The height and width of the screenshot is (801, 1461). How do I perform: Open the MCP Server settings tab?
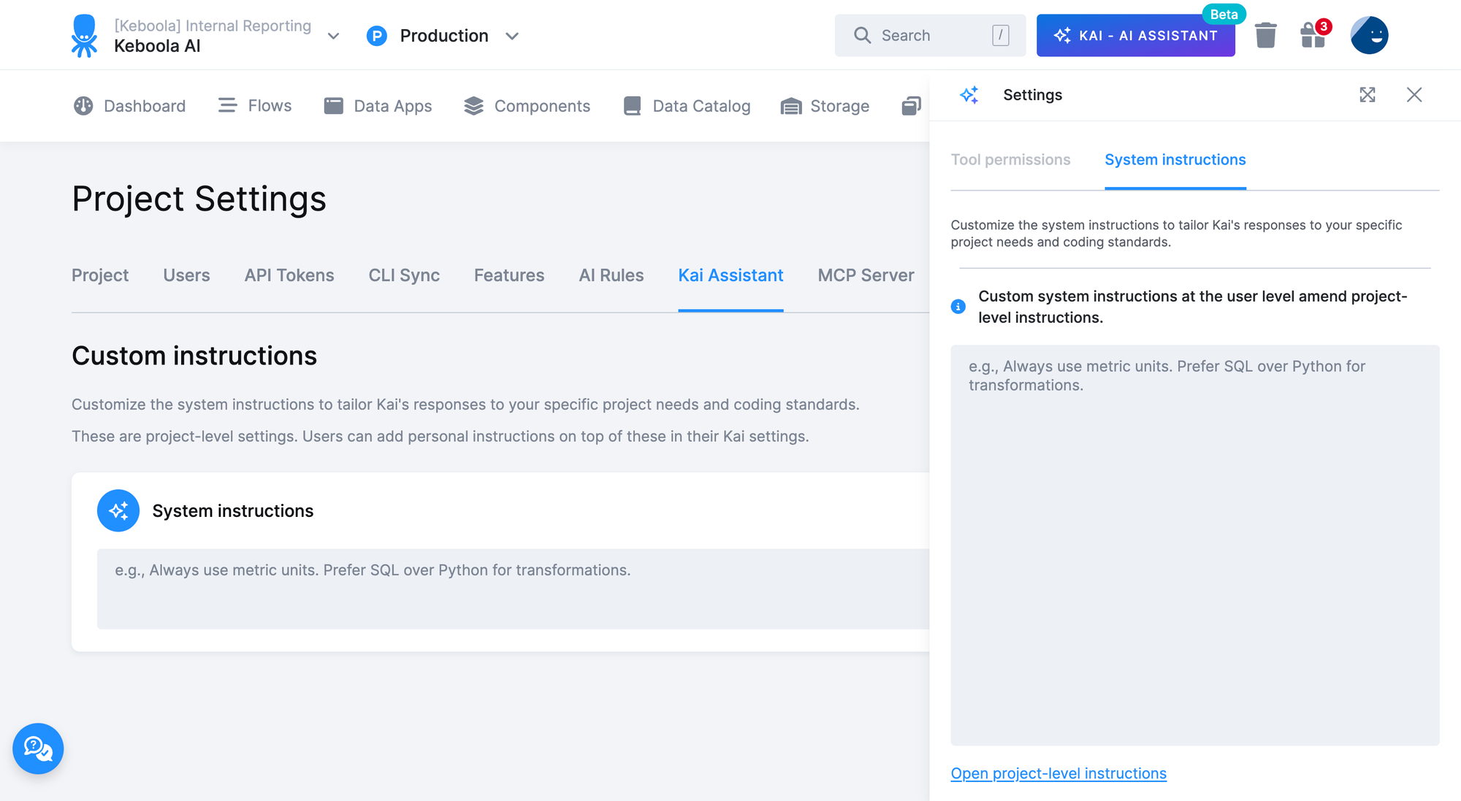[866, 275]
